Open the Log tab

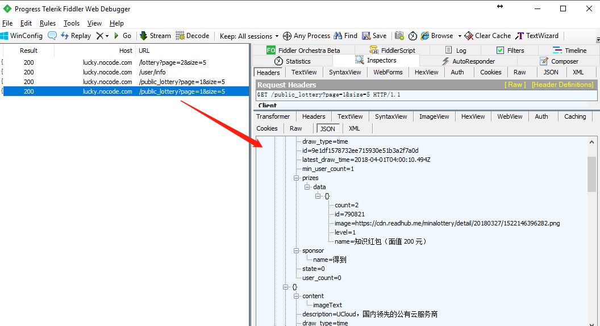(x=456, y=50)
